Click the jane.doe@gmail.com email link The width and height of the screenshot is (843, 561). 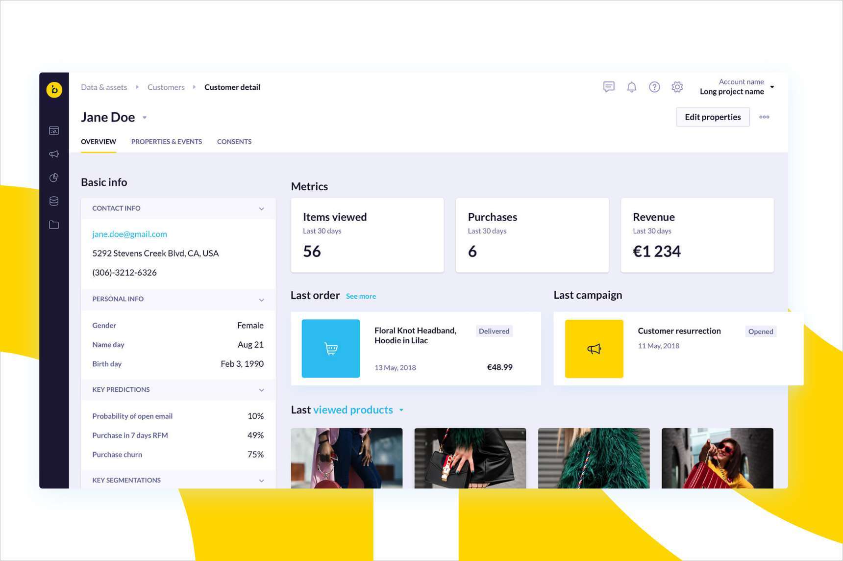click(x=129, y=234)
